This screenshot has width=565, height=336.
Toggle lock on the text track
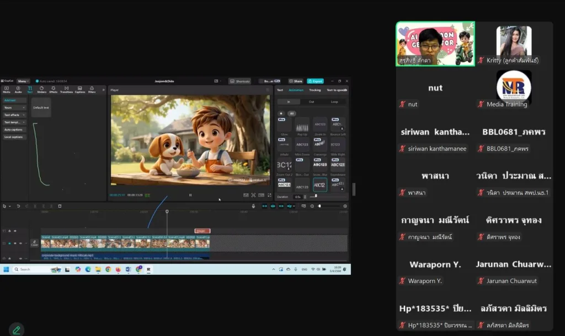click(9, 231)
